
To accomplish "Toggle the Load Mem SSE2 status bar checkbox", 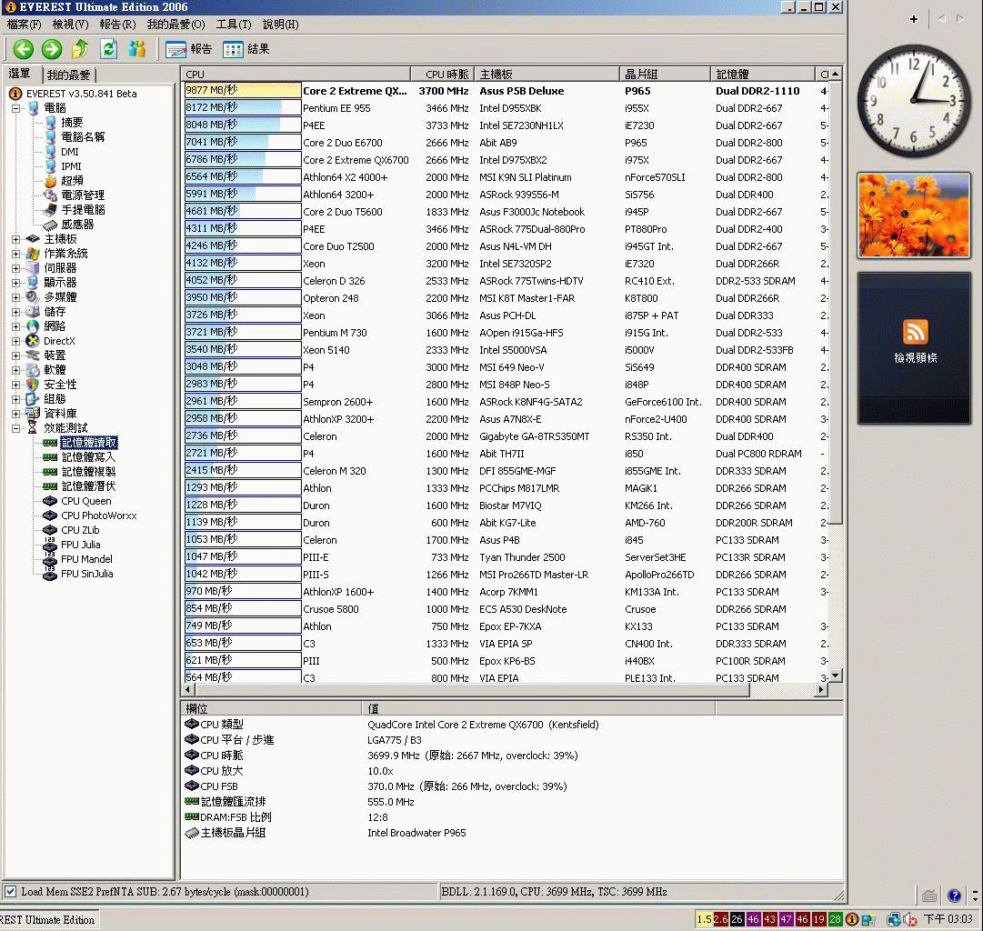I will (x=9, y=893).
